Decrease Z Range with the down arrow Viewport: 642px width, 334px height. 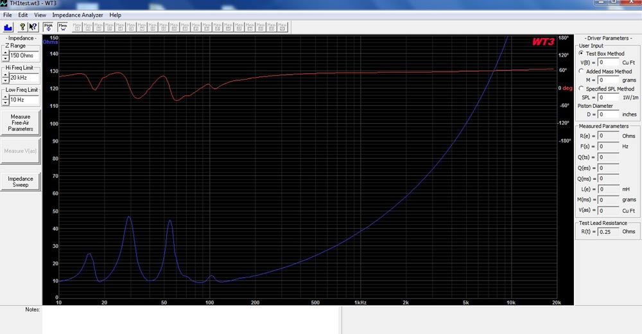pos(5,58)
